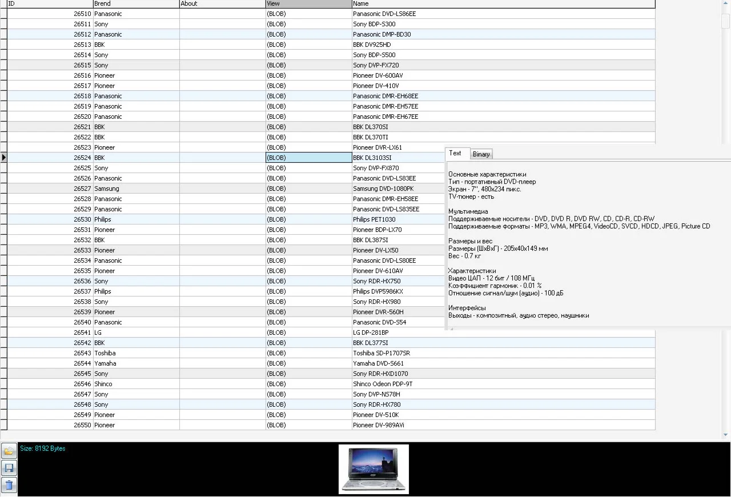731x497 pixels.
Task: Click the View column header
Action: pyautogui.click(x=308, y=3)
